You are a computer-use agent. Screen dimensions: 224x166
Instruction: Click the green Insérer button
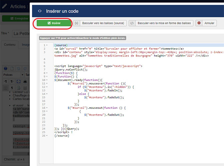(54, 23)
